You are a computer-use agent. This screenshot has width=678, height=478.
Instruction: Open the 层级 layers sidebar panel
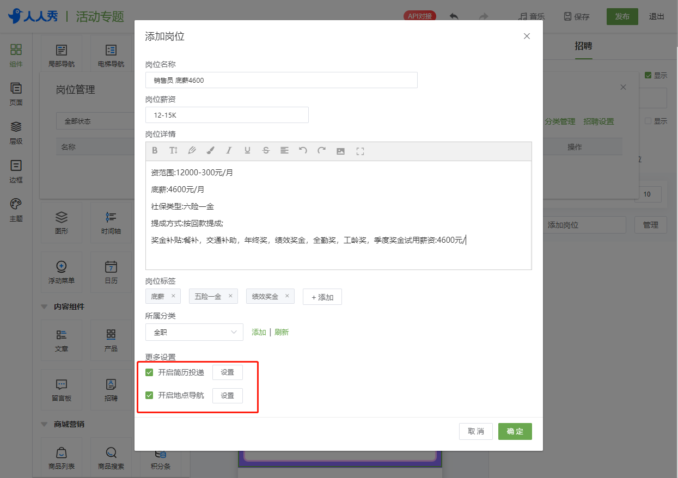16,133
